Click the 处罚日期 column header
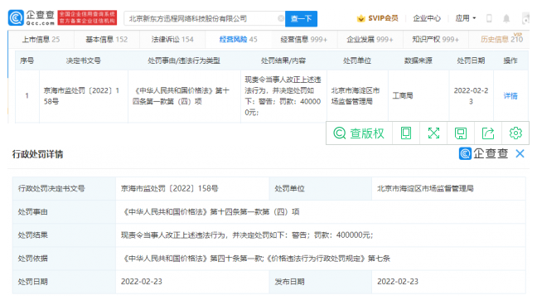The height and width of the screenshot is (305, 537). [x=471, y=61]
